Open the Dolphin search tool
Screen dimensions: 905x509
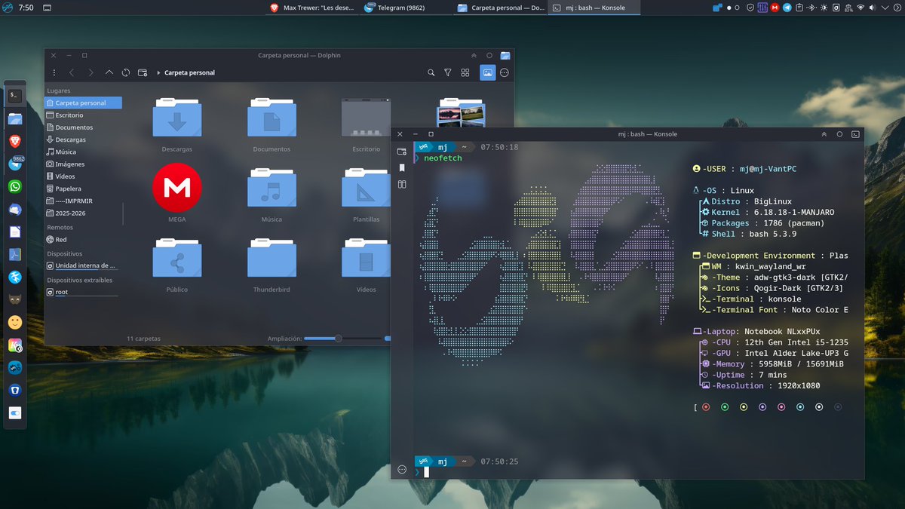click(431, 72)
